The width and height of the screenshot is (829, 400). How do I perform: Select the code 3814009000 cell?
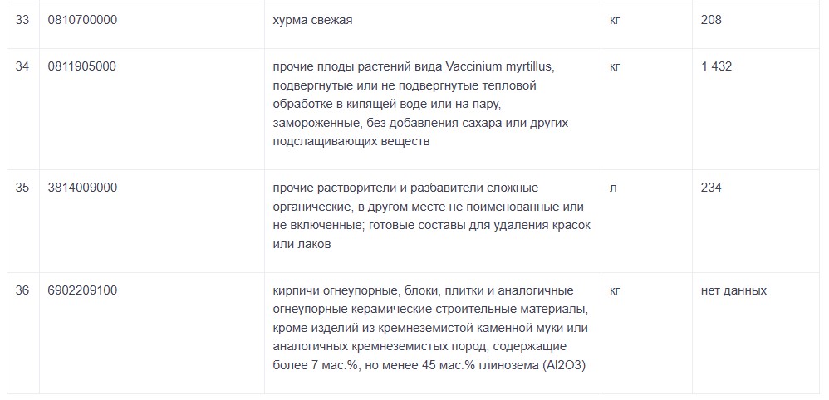(83, 188)
